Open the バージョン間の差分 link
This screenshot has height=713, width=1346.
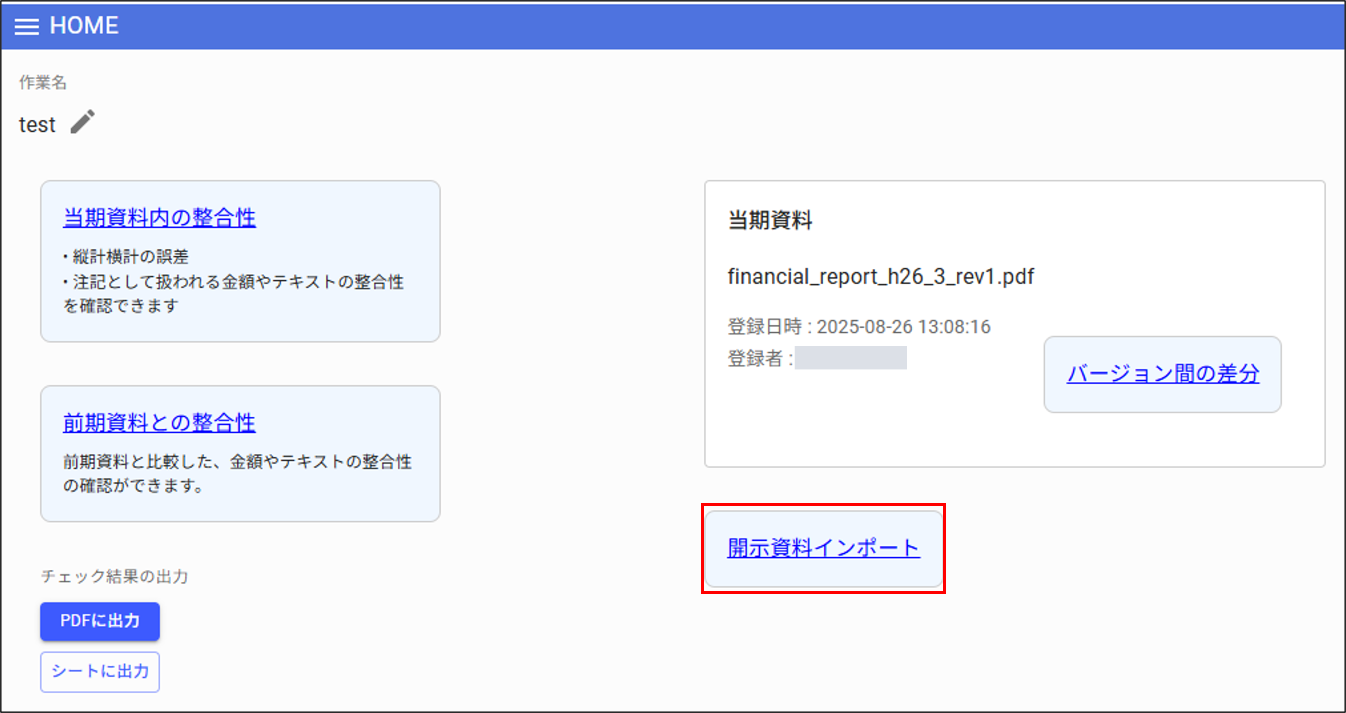[x=1162, y=374]
